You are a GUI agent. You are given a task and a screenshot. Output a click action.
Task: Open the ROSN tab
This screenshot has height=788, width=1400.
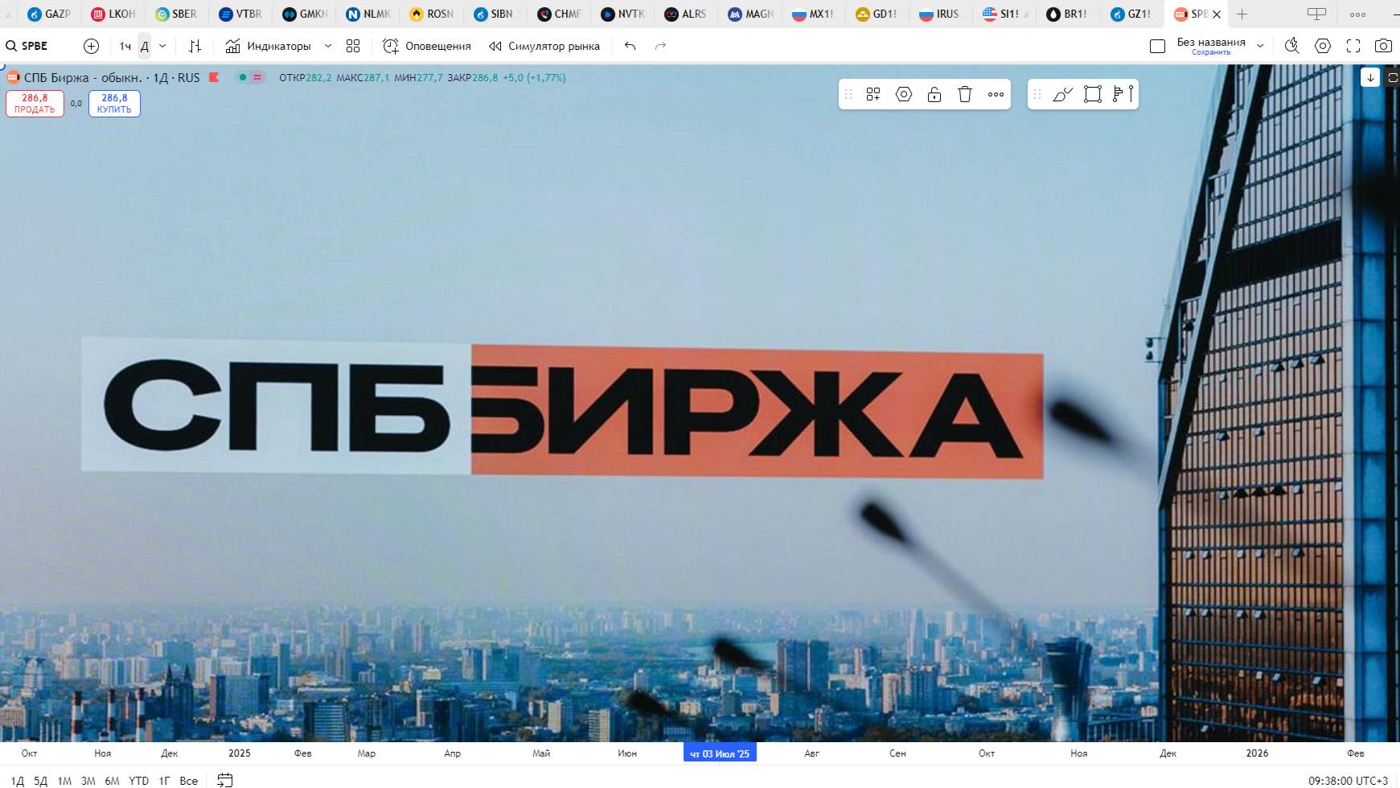[431, 14]
